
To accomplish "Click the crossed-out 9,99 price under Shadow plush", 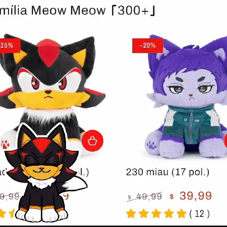I will [x=10, y=196].
